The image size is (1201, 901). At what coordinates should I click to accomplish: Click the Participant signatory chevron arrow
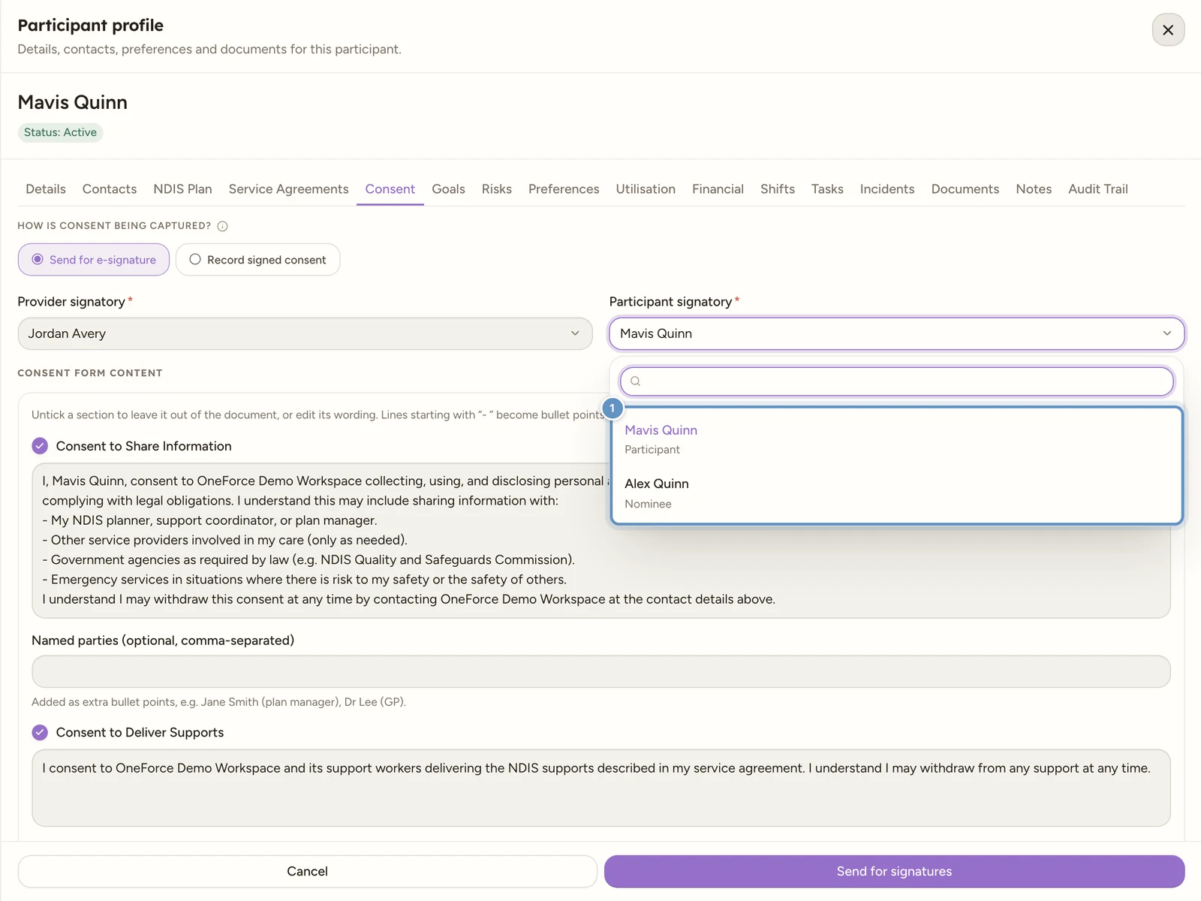1167,333
